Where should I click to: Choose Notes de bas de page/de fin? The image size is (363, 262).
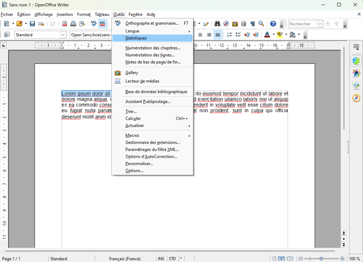152,62
